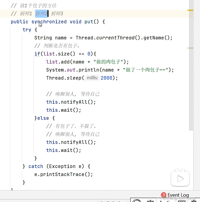Click the highlighted 厨师2 comment text
200x202 pixels.
click(x=41, y=13)
